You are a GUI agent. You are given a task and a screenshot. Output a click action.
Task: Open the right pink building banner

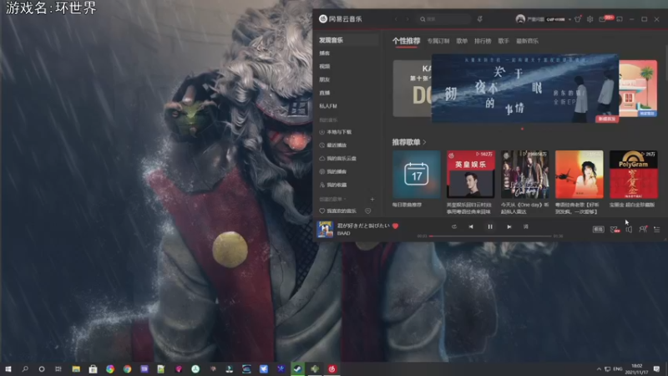pos(638,89)
